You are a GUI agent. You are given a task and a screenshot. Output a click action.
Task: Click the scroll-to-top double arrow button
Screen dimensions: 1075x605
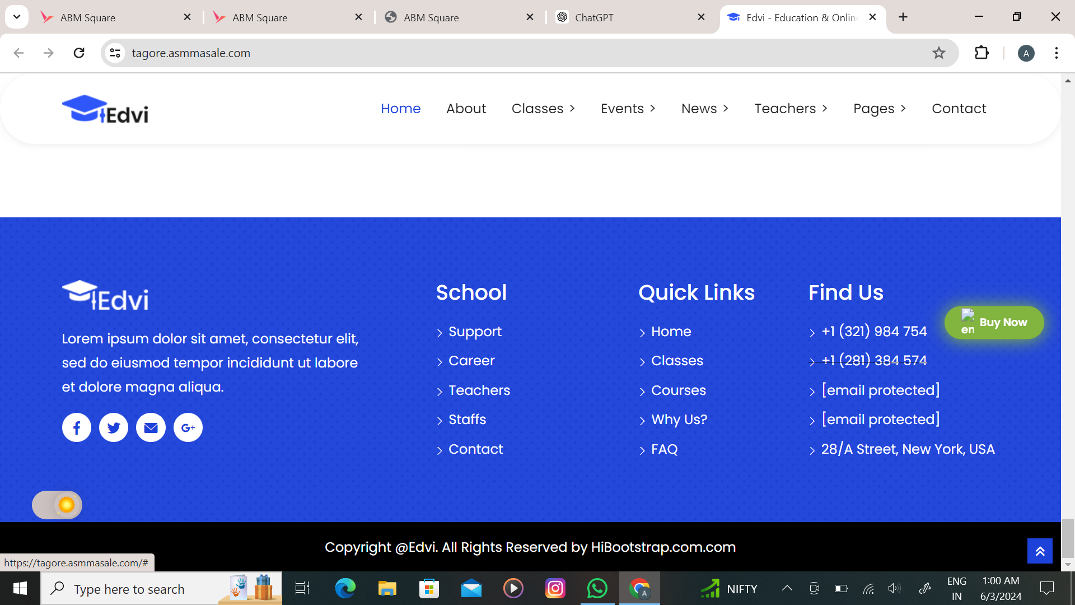[x=1040, y=551]
